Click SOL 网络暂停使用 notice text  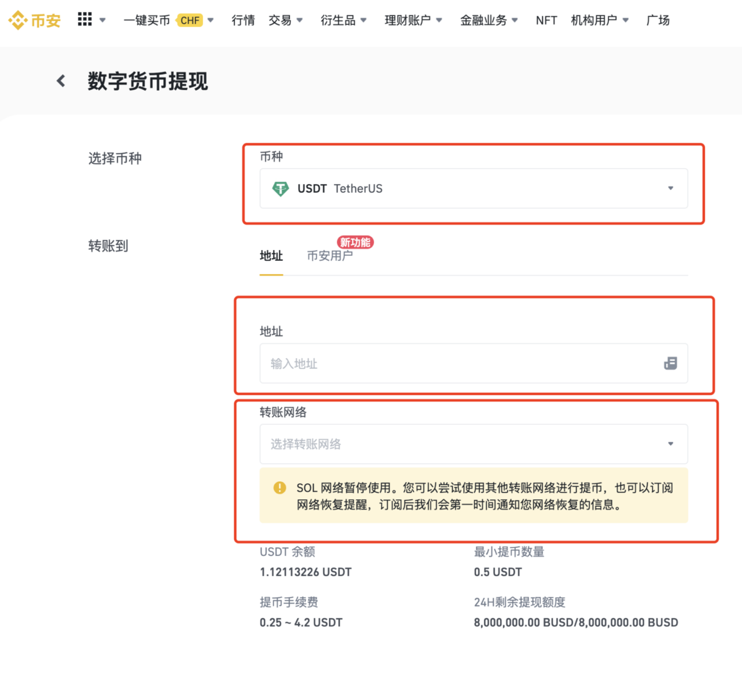pos(485,496)
